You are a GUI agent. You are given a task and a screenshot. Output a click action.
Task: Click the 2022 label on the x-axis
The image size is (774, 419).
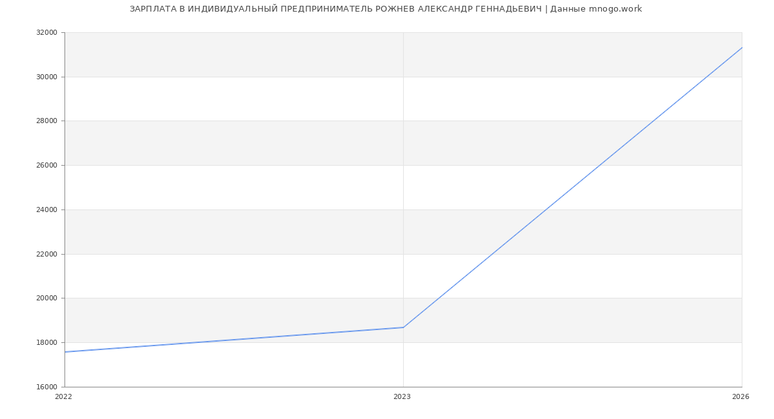pyautogui.click(x=64, y=397)
